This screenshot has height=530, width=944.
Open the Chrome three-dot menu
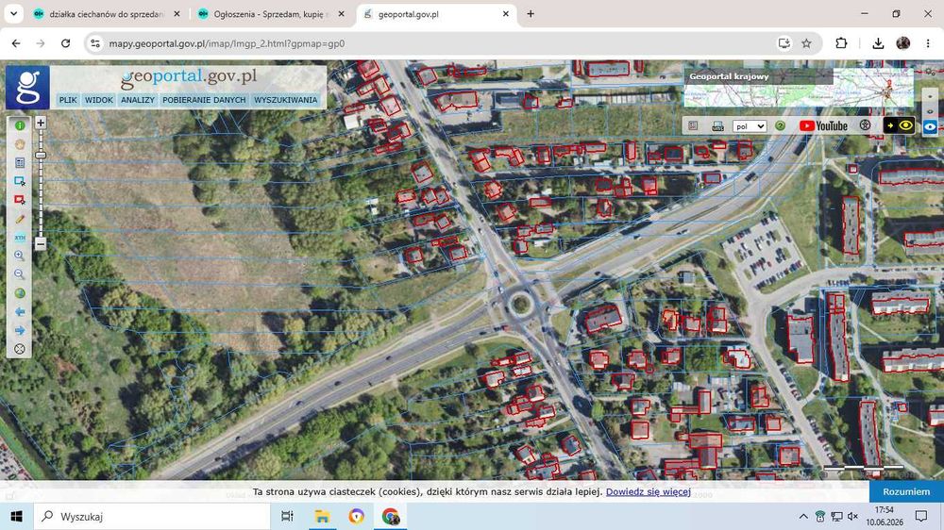928,43
